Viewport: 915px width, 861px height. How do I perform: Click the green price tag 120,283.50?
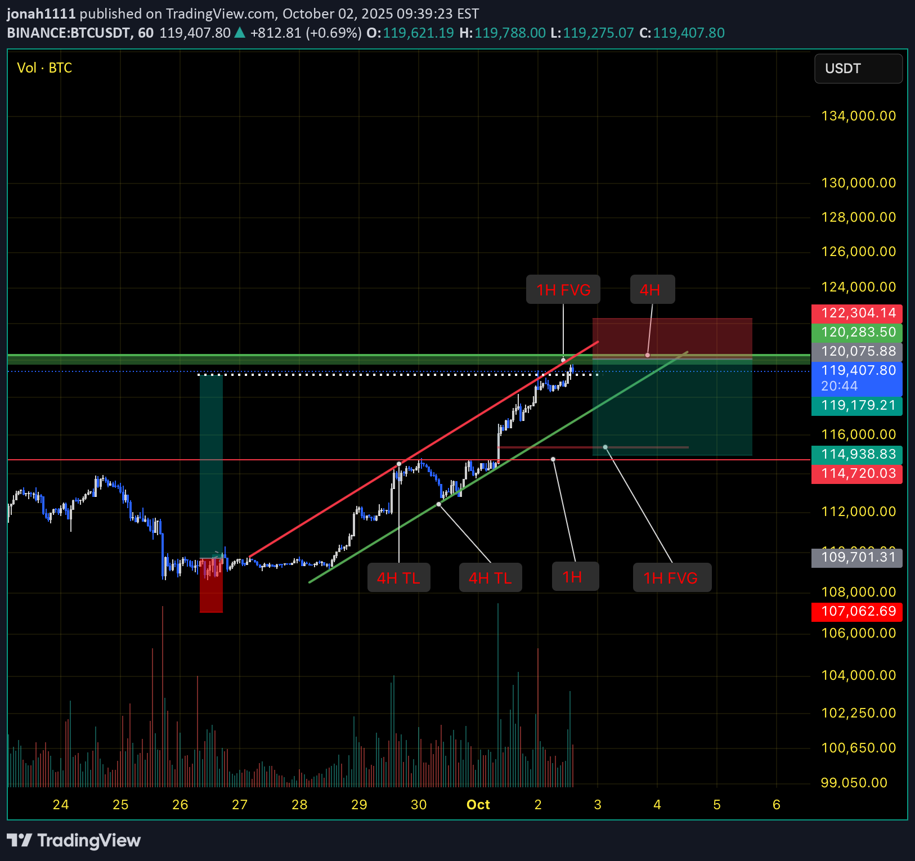[856, 332]
